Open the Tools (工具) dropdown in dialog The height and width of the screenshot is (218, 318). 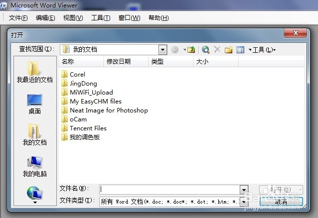tap(264, 50)
